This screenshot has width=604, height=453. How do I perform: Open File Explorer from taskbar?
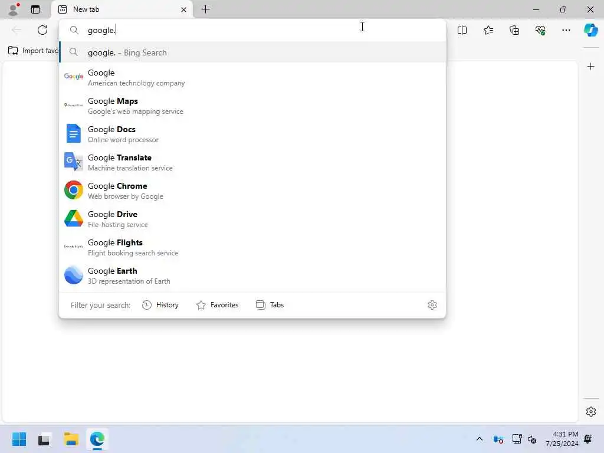71,439
